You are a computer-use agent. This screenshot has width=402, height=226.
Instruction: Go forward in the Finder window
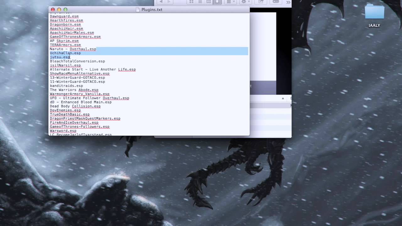click(x=169, y=2)
